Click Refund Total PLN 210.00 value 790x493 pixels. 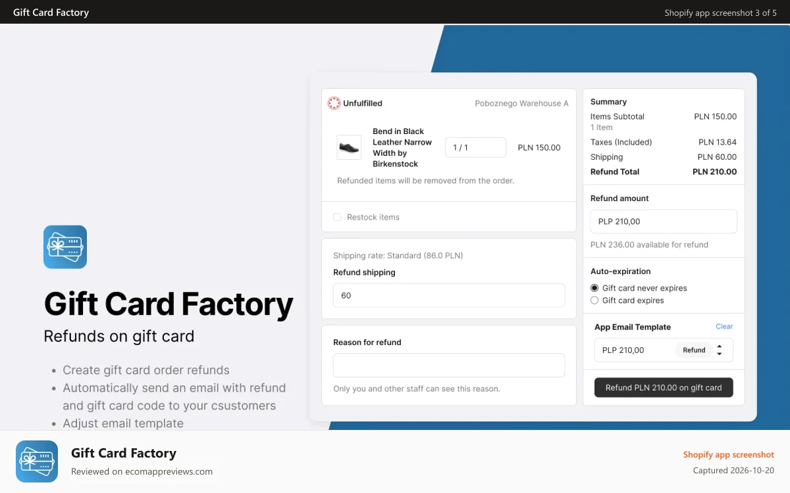[x=714, y=172]
